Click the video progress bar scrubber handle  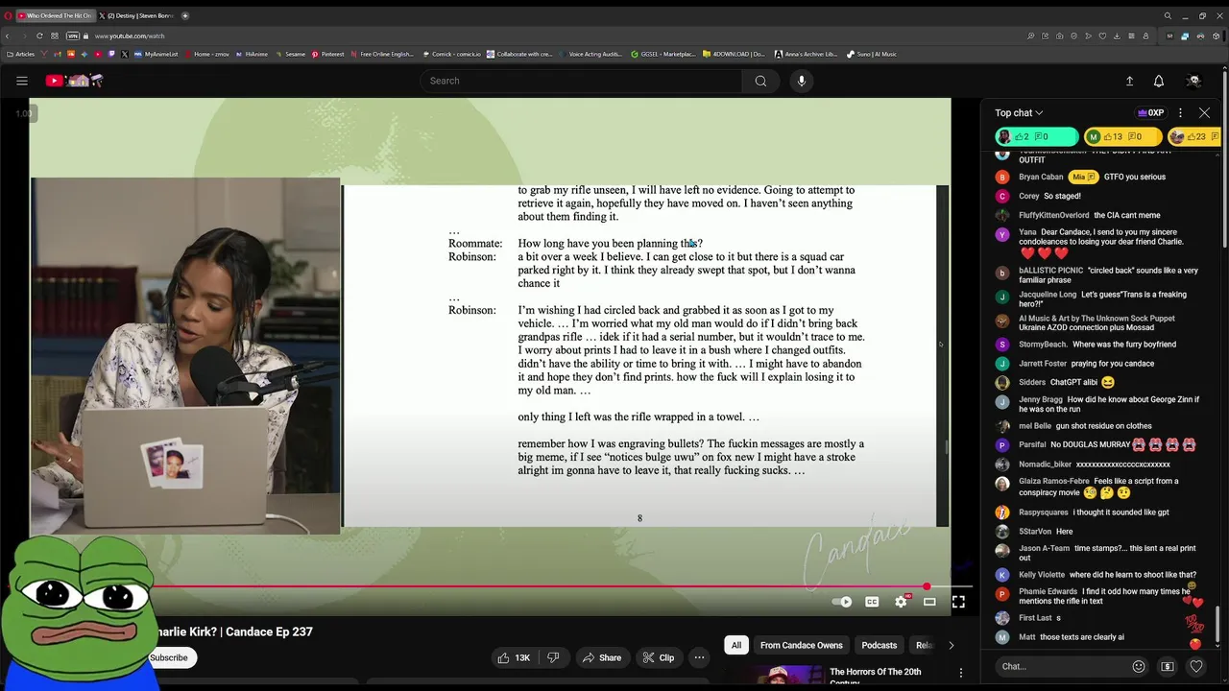coord(927,586)
